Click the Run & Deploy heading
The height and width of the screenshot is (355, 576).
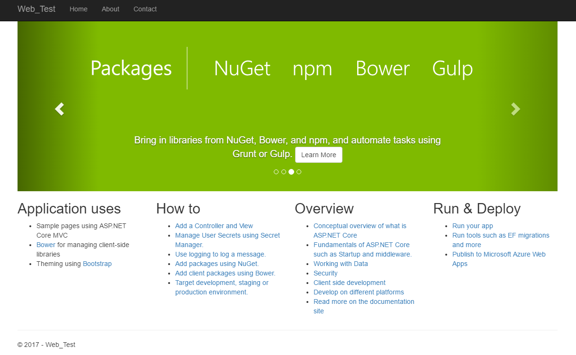[477, 209]
